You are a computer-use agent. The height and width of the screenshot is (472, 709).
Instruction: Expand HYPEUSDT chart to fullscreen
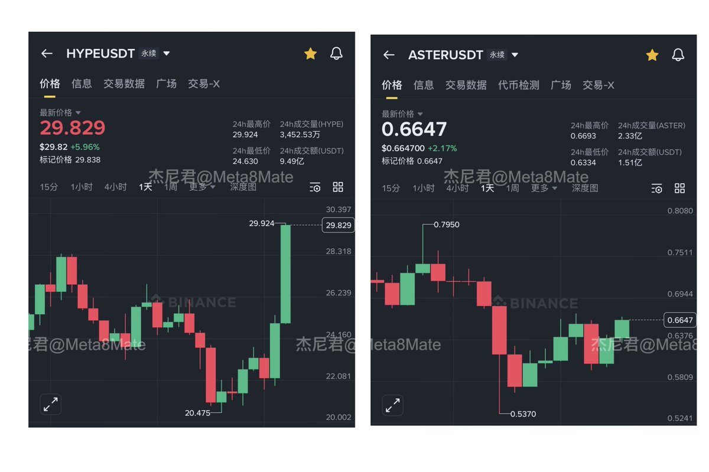coord(51,404)
